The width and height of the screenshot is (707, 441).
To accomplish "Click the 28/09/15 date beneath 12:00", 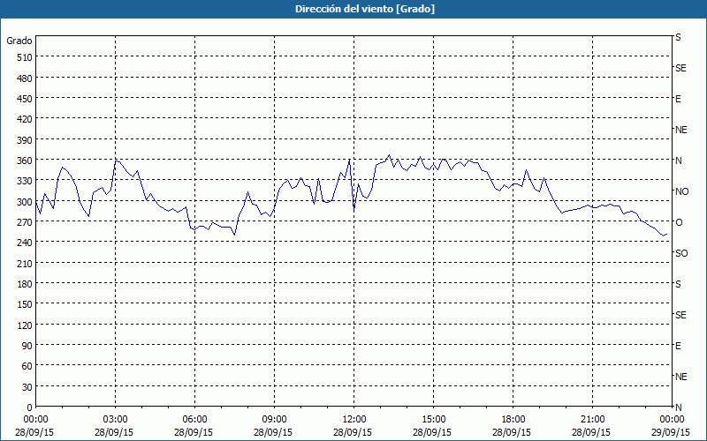I will coord(353,432).
